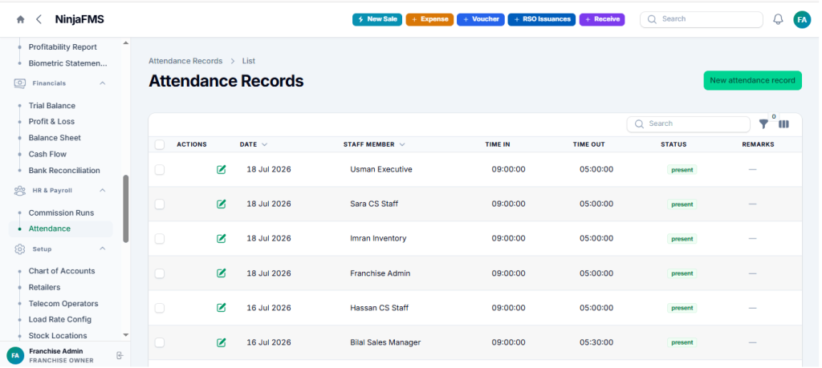Click the Financials section money icon

click(20, 83)
